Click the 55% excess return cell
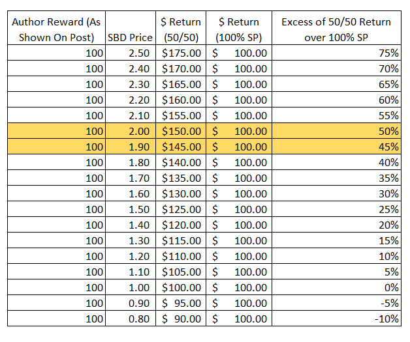 (x=336, y=115)
